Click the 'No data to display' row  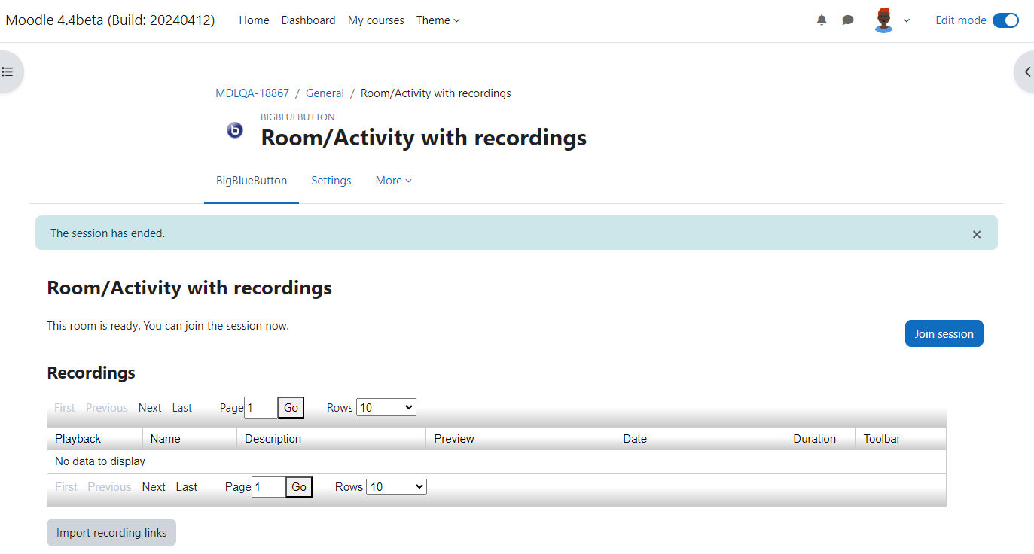pyautogui.click(x=496, y=461)
